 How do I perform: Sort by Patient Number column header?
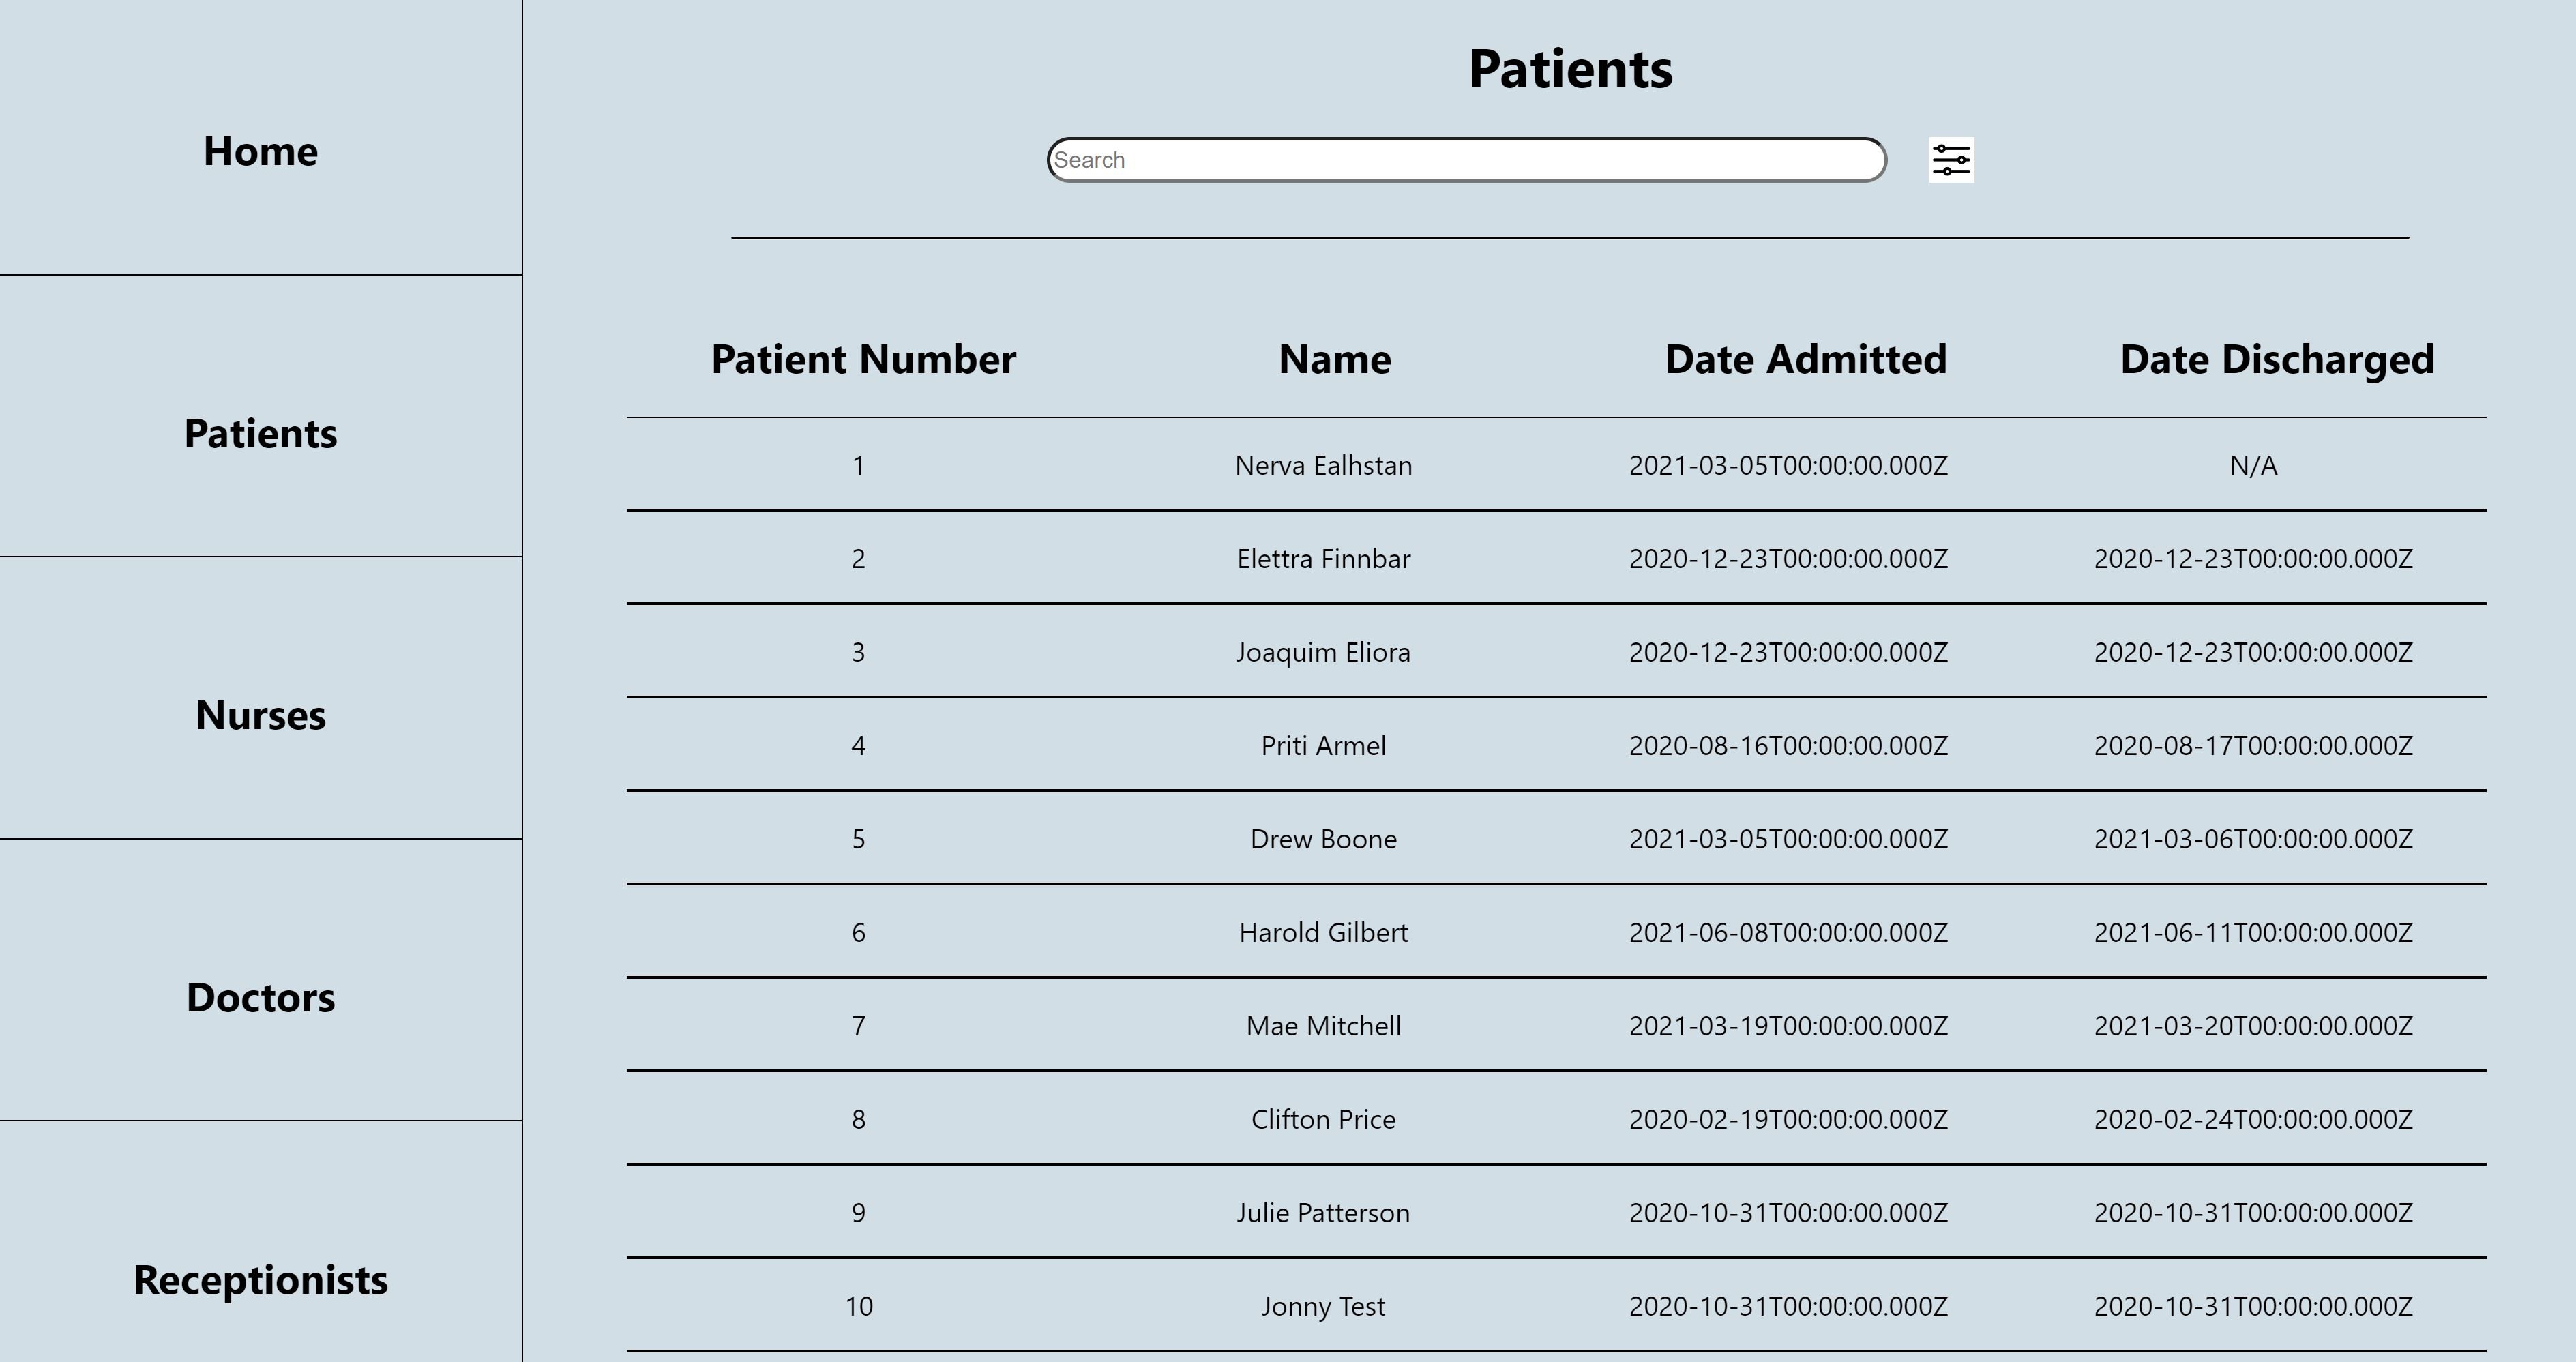tap(863, 360)
